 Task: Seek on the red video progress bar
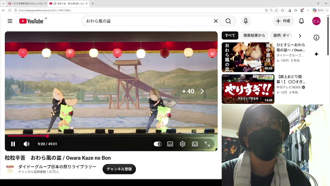(111, 136)
